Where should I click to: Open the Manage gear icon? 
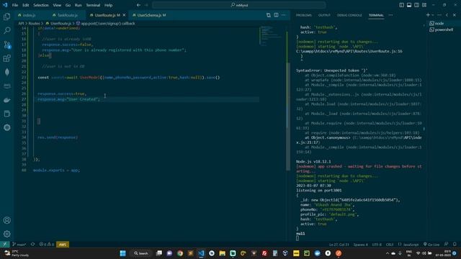click(x=6, y=234)
